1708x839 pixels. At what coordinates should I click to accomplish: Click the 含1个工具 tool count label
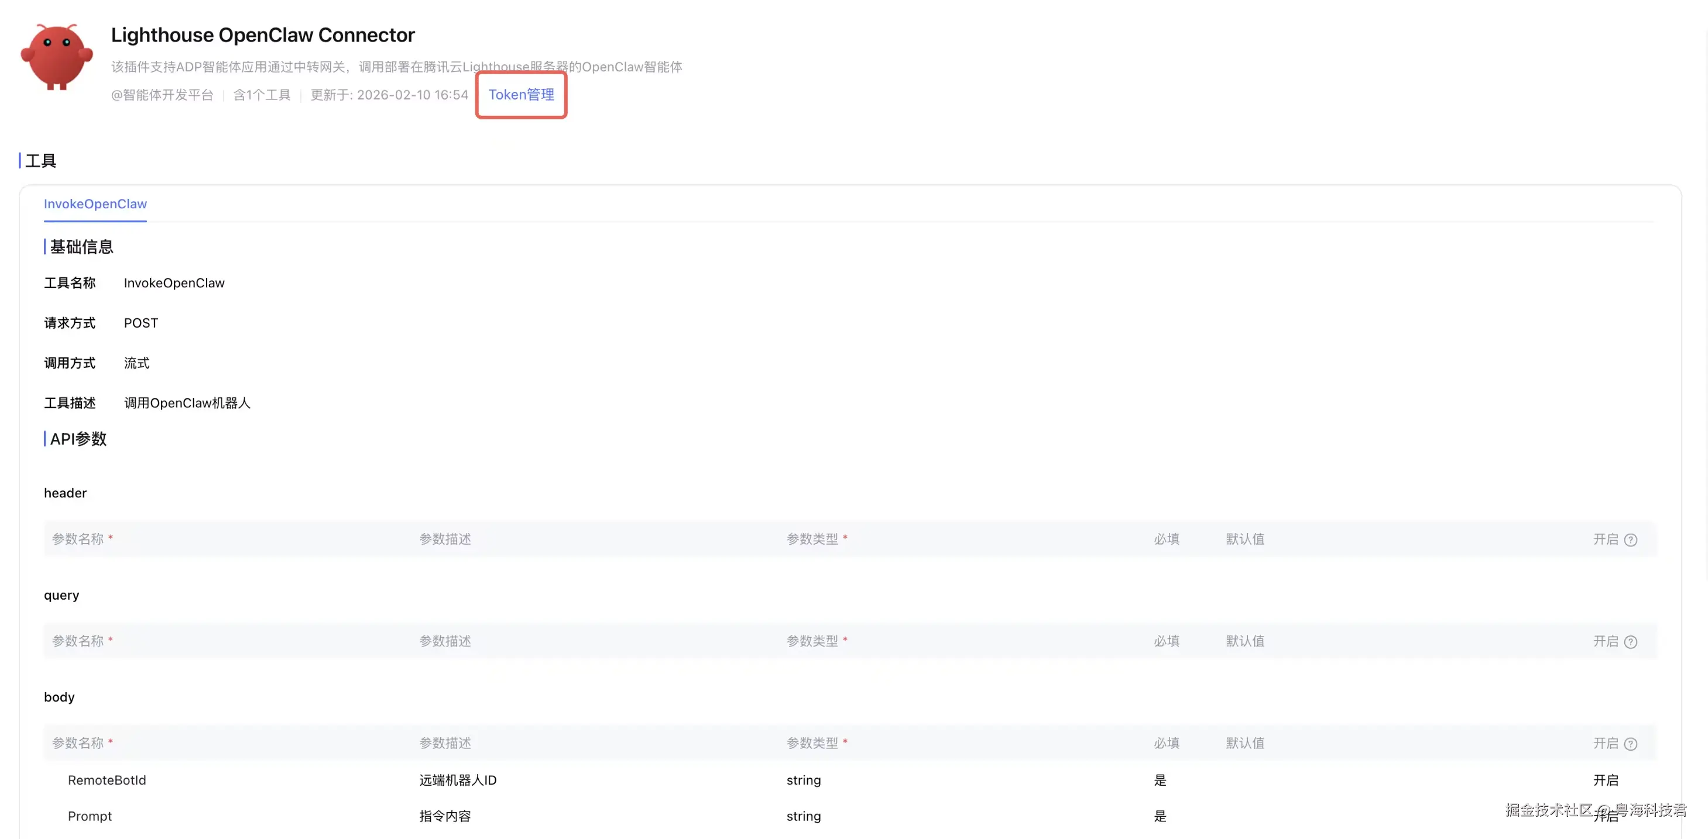[x=262, y=95]
